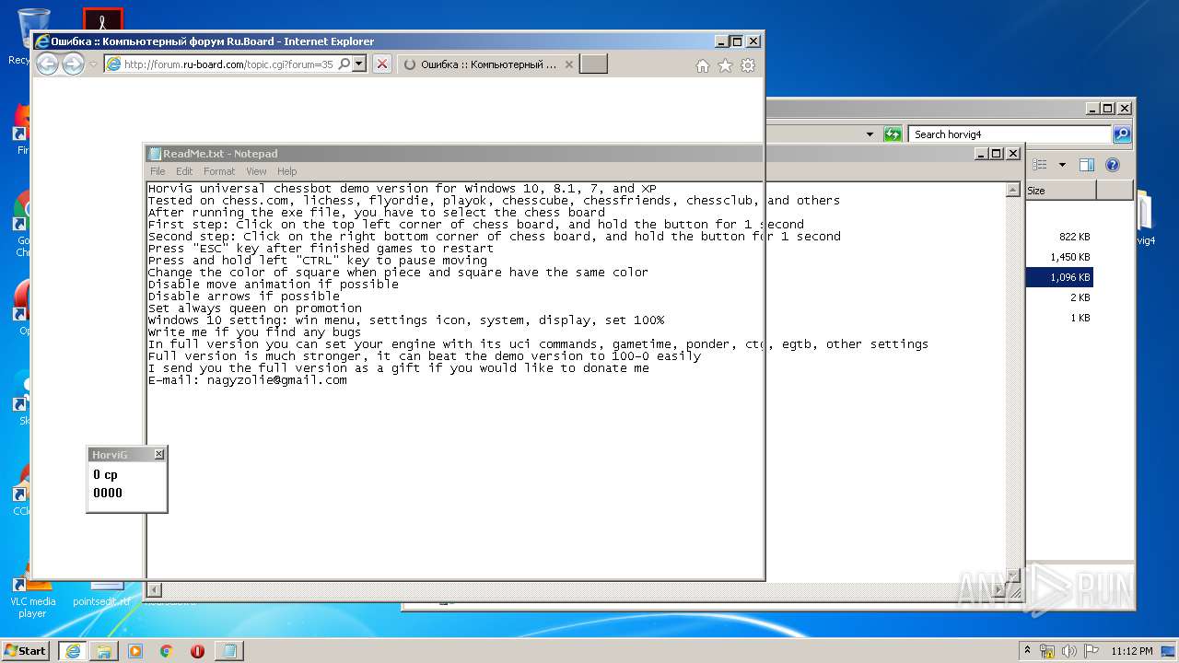Show hidden system tray icons
This screenshot has width=1179, height=663.
1027,650
